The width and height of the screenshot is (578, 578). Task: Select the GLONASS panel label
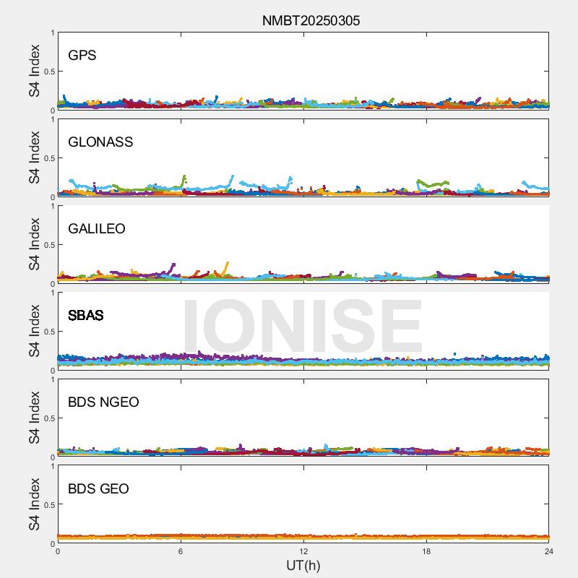tap(100, 142)
